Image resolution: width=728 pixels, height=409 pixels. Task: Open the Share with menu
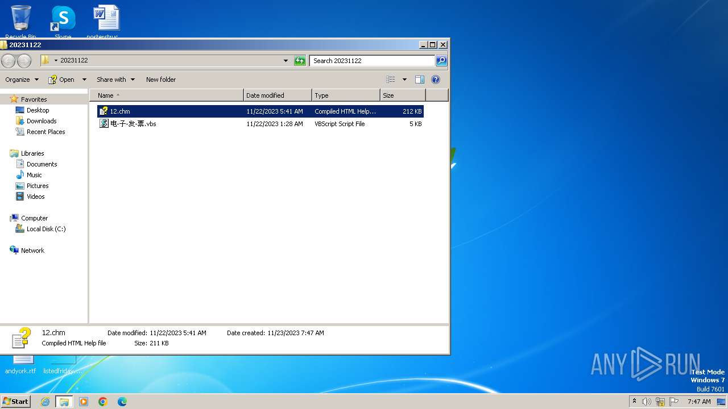click(x=115, y=80)
